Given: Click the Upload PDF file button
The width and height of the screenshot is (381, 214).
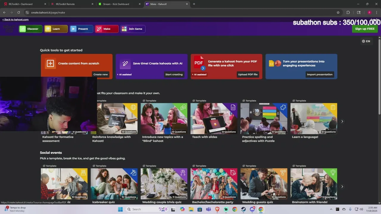Looking at the screenshot, I should [248, 74].
